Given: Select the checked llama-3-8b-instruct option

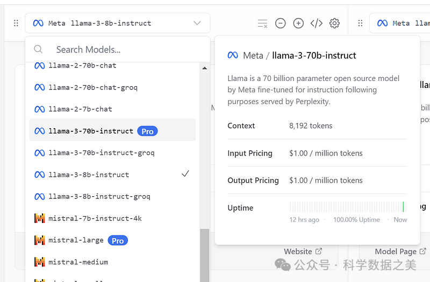Looking at the screenshot, I should [x=89, y=175].
